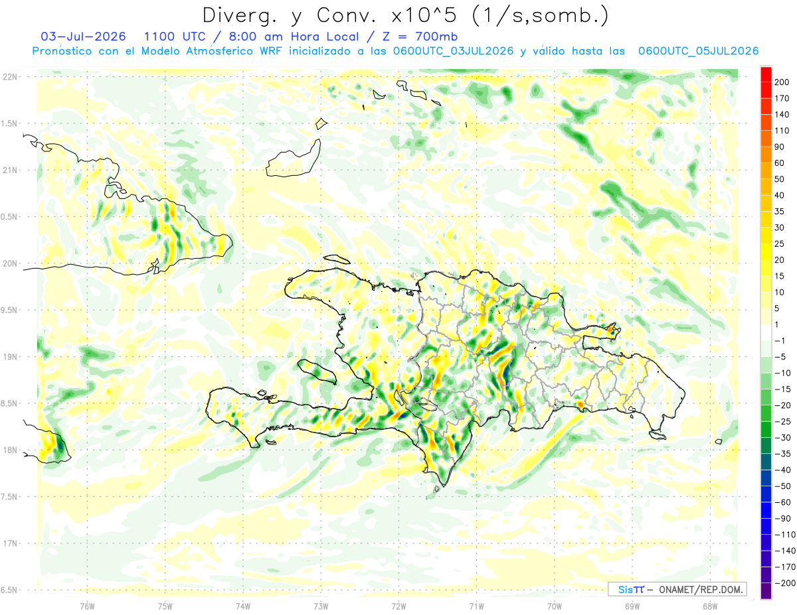Click the color bar segment between 170 and 140
797x615 pixels.
click(766, 106)
